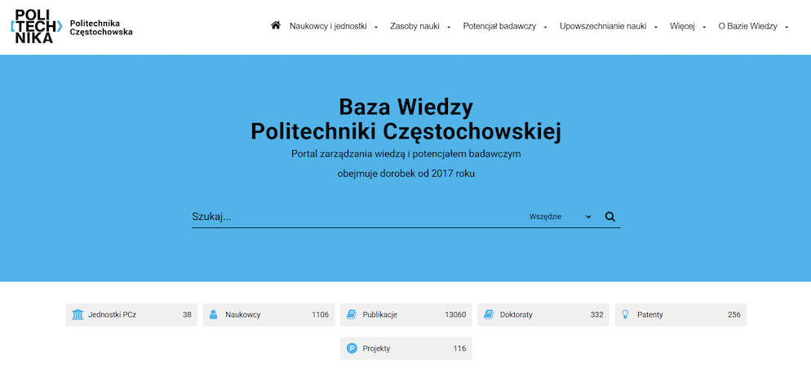This screenshot has height=391, width=811.
Task: Click the text 'obejmuje dorobek od 2017 roku'
Action: click(406, 174)
